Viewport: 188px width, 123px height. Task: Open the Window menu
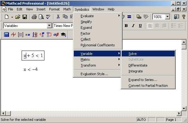point(98,9)
